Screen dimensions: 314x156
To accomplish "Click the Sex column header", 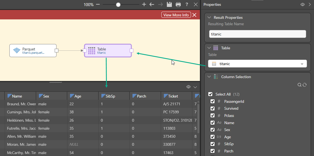I will coord(52,96).
